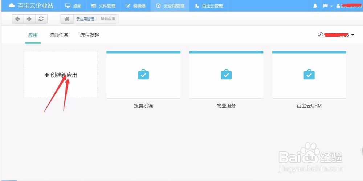The image size is (363, 181).
Task: Click the home breadcrumb icon
Action: click(x=67, y=19)
